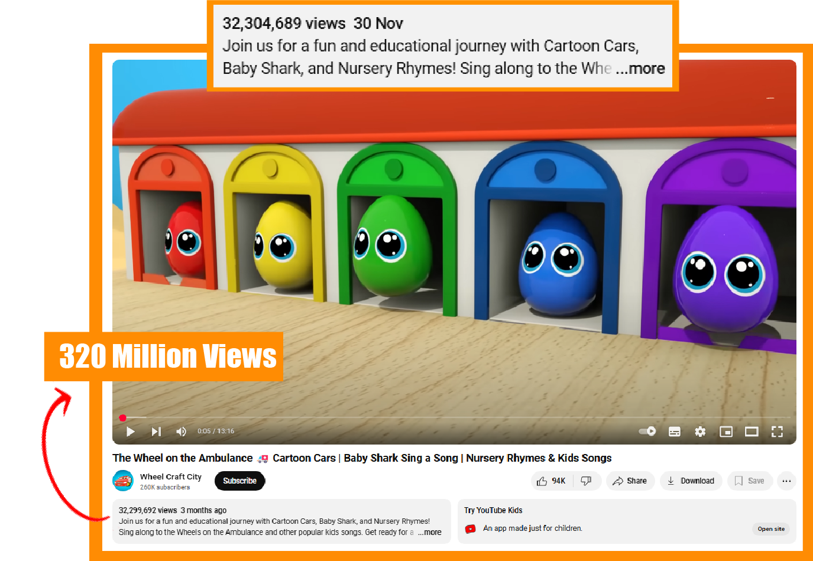Mute the video volume
This screenshot has height=561, width=813.
pyautogui.click(x=182, y=432)
